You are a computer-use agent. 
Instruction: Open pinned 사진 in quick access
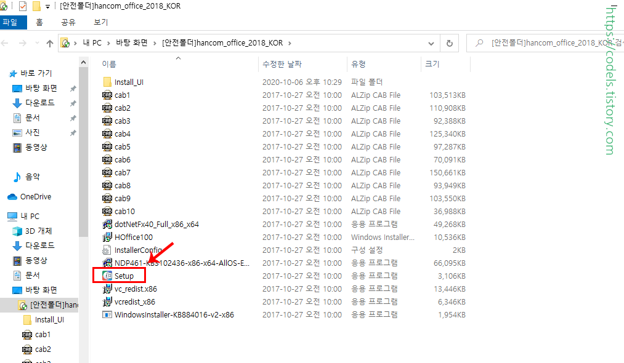[33, 132]
